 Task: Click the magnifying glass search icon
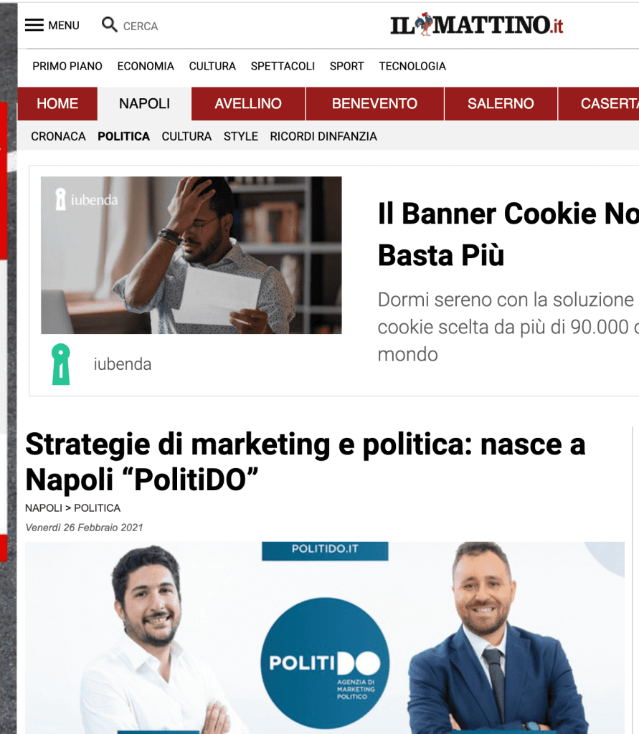(109, 24)
